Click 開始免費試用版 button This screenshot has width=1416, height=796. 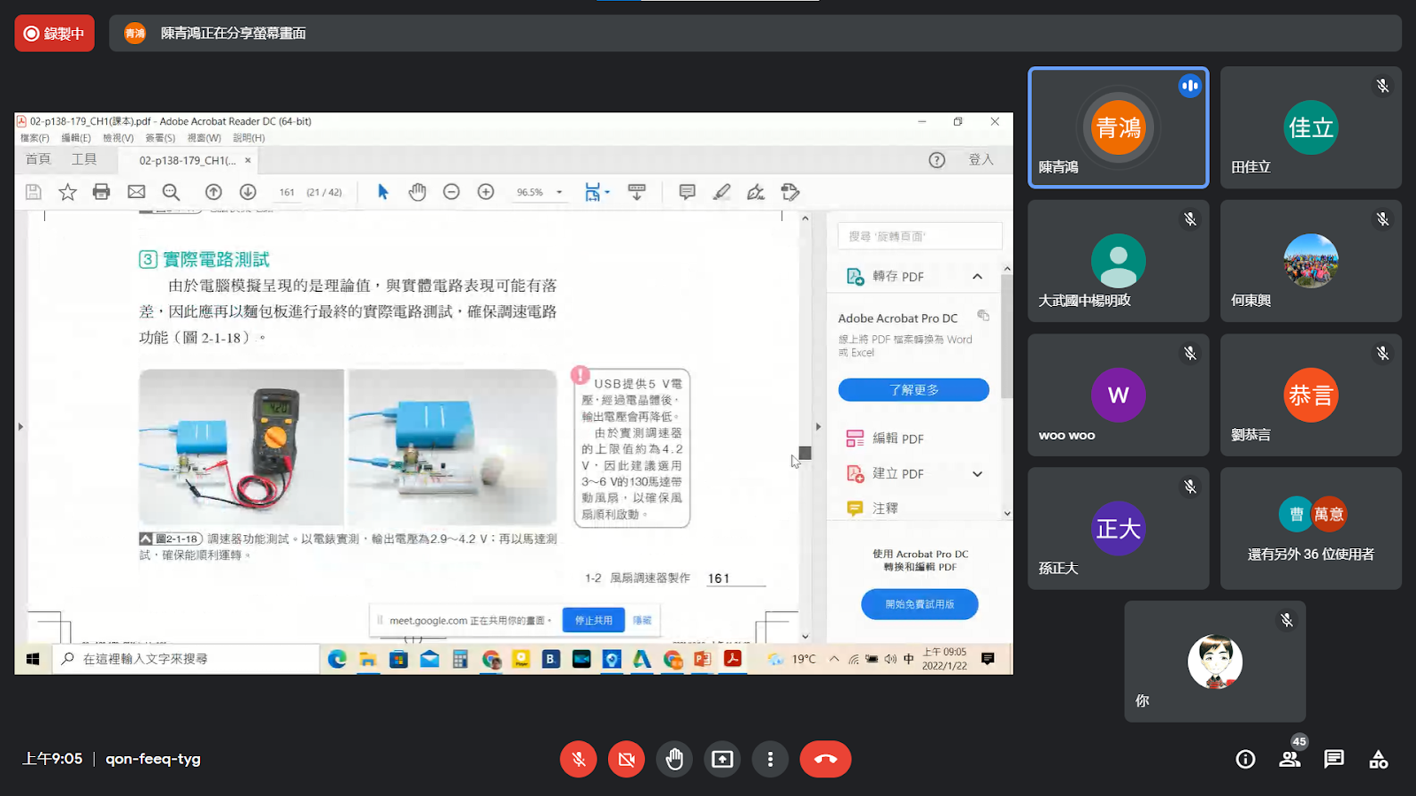click(x=920, y=604)
